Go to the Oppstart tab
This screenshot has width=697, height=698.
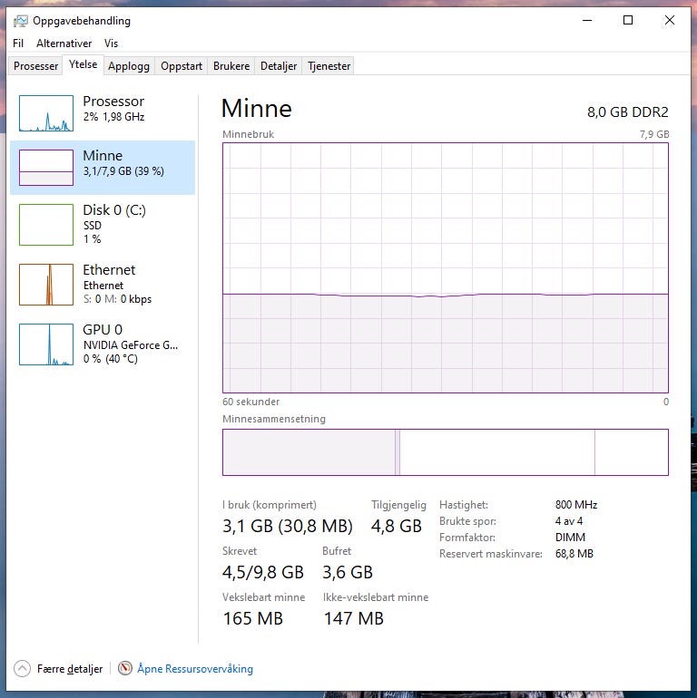click(x=182, y=66)
